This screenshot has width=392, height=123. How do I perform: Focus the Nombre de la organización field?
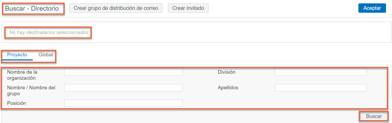[123, 72]
